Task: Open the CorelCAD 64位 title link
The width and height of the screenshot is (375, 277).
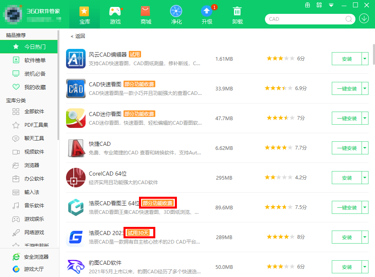Action: pos(108,174)
